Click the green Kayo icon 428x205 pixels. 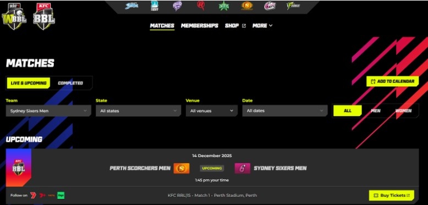click(61, 195)
